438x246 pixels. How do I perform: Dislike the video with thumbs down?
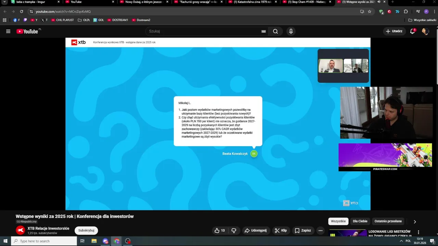(x=234, y=231)
